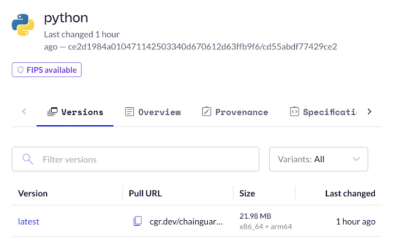Click the Specifications tab code icon
The height and width of the screenshot is (243, 396).
click(x=294, y=112)
